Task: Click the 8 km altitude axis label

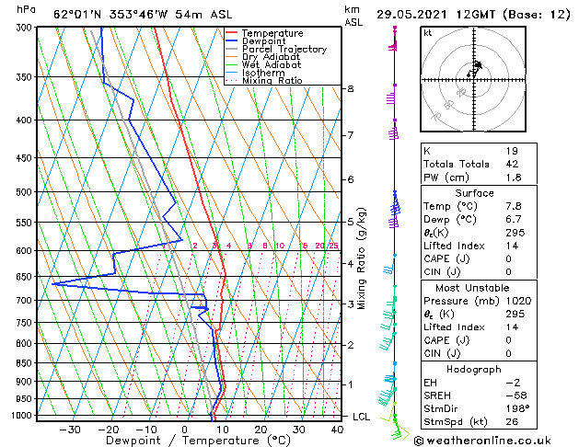Action: (351, 89)
